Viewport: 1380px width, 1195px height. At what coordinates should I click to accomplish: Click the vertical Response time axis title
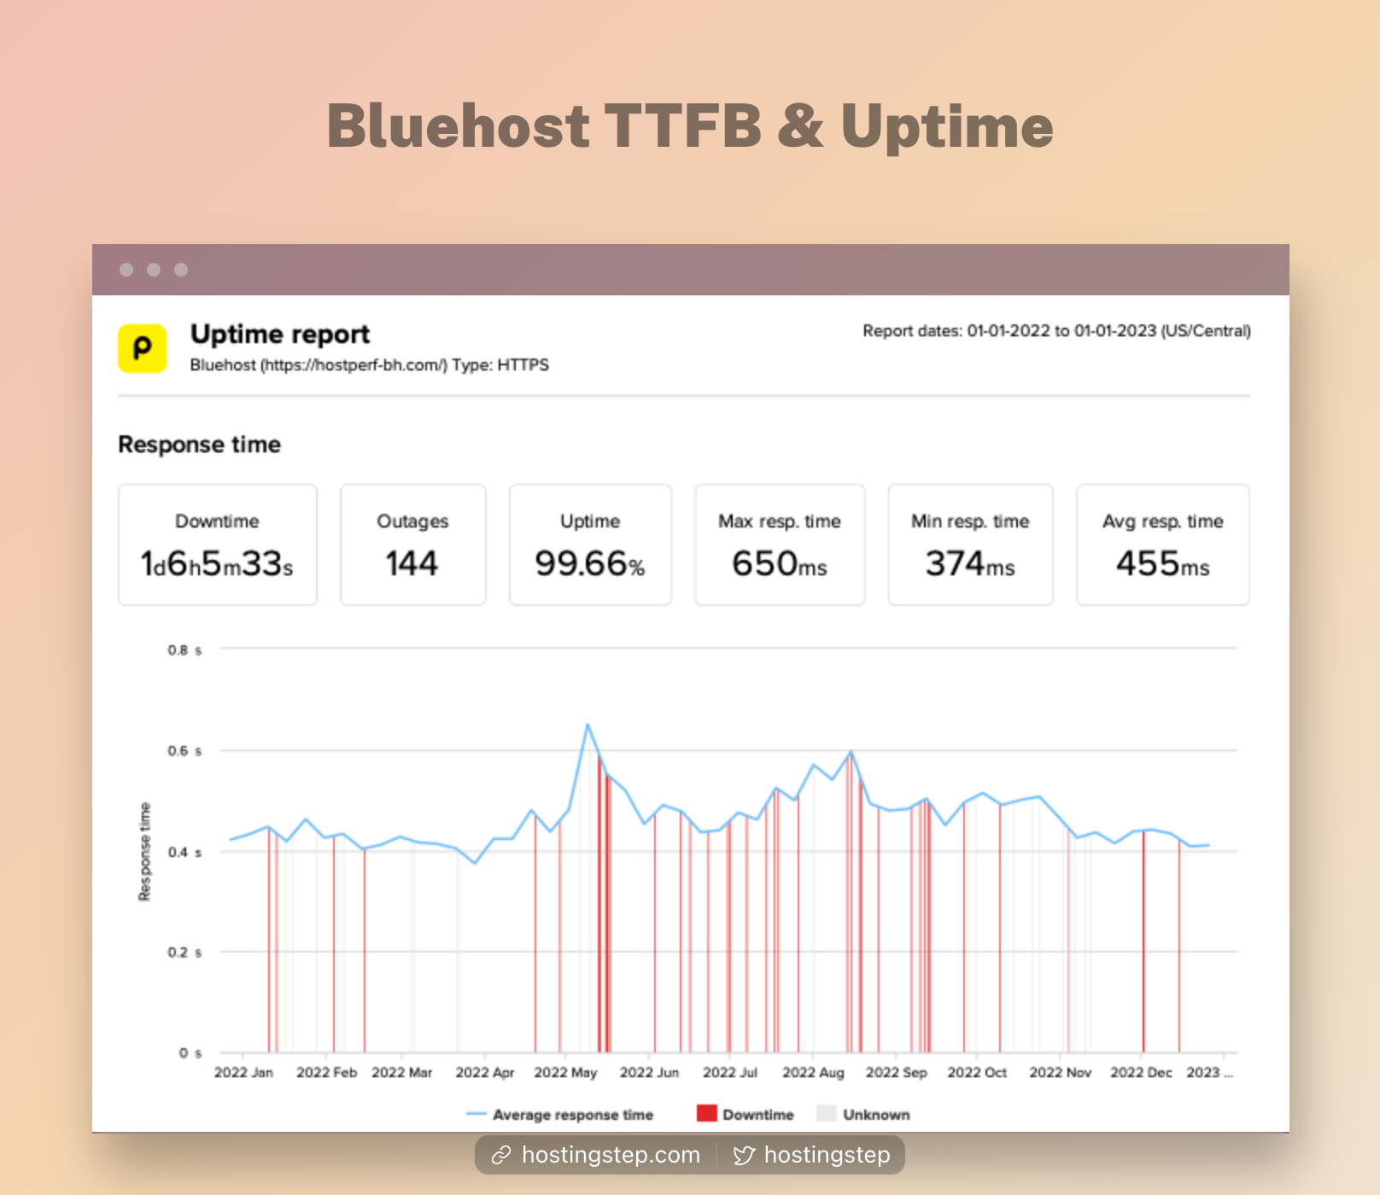[144, 852]
